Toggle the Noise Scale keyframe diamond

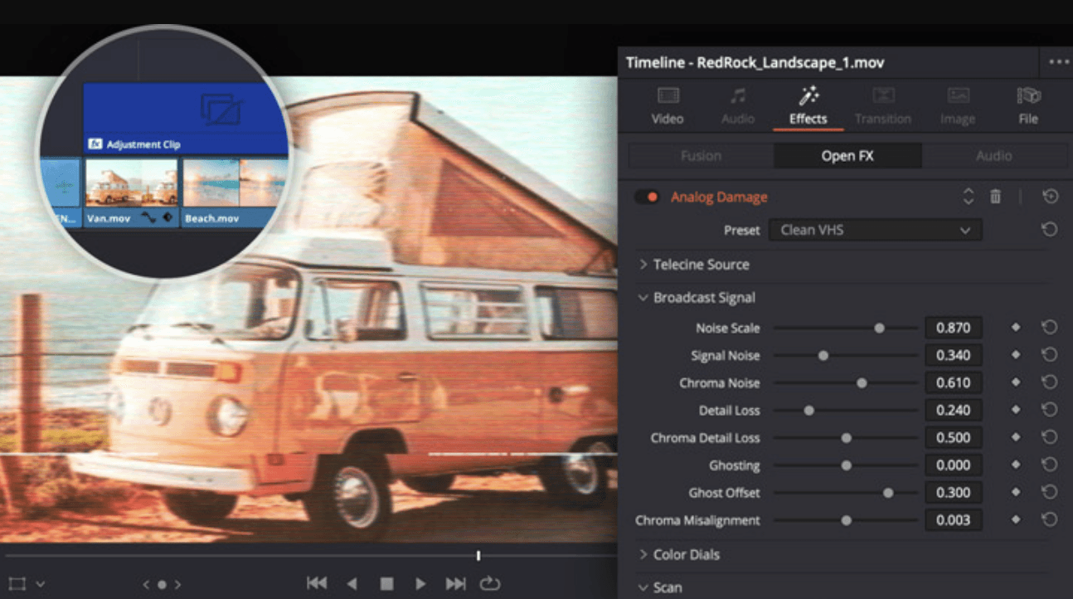(x=1016, y=328)
